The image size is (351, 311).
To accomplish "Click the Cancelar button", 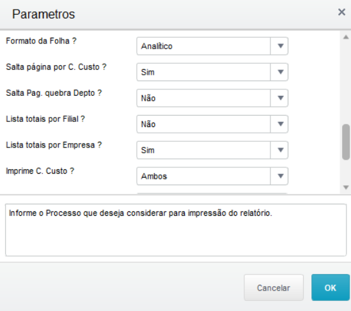I will tap(274, 287).
